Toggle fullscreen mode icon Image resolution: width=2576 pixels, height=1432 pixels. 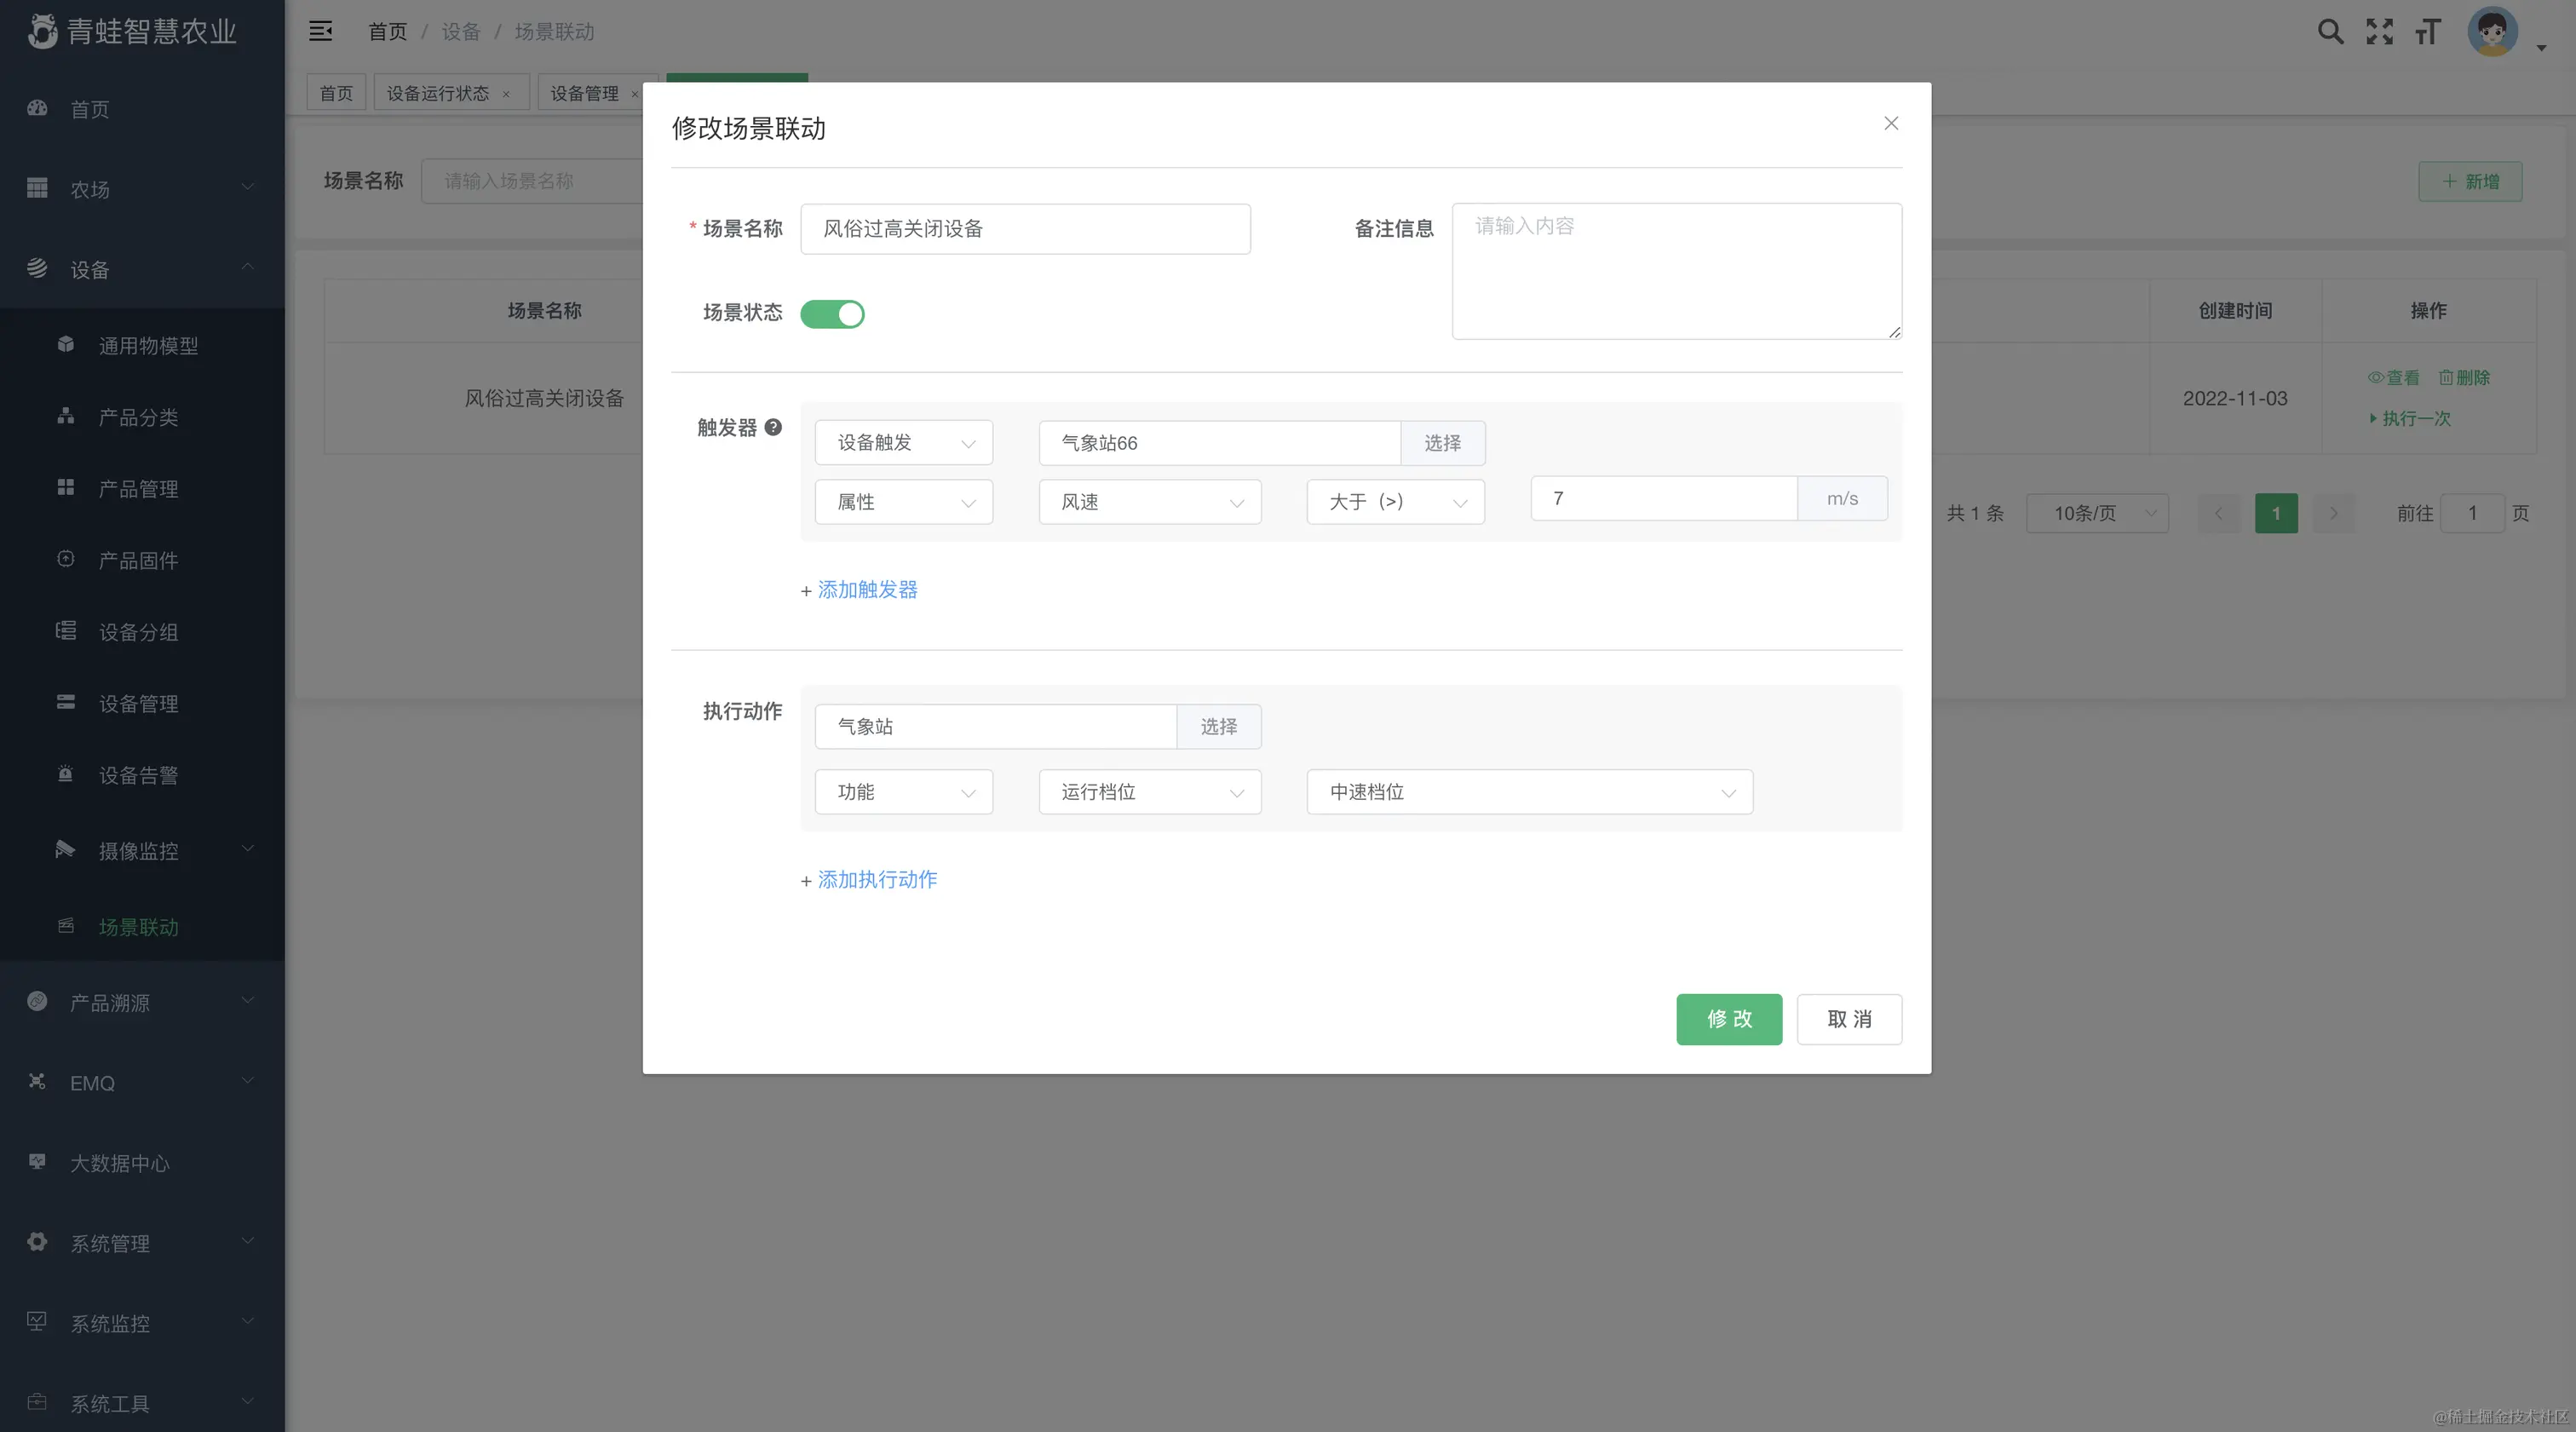tap(2381, 31)
